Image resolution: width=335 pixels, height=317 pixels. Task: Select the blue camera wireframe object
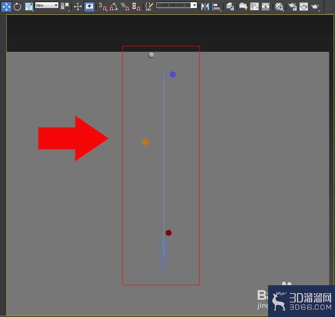pos(164,253)
